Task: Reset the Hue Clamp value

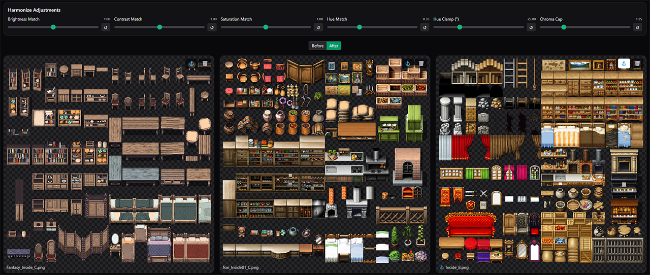Action: 531,27
